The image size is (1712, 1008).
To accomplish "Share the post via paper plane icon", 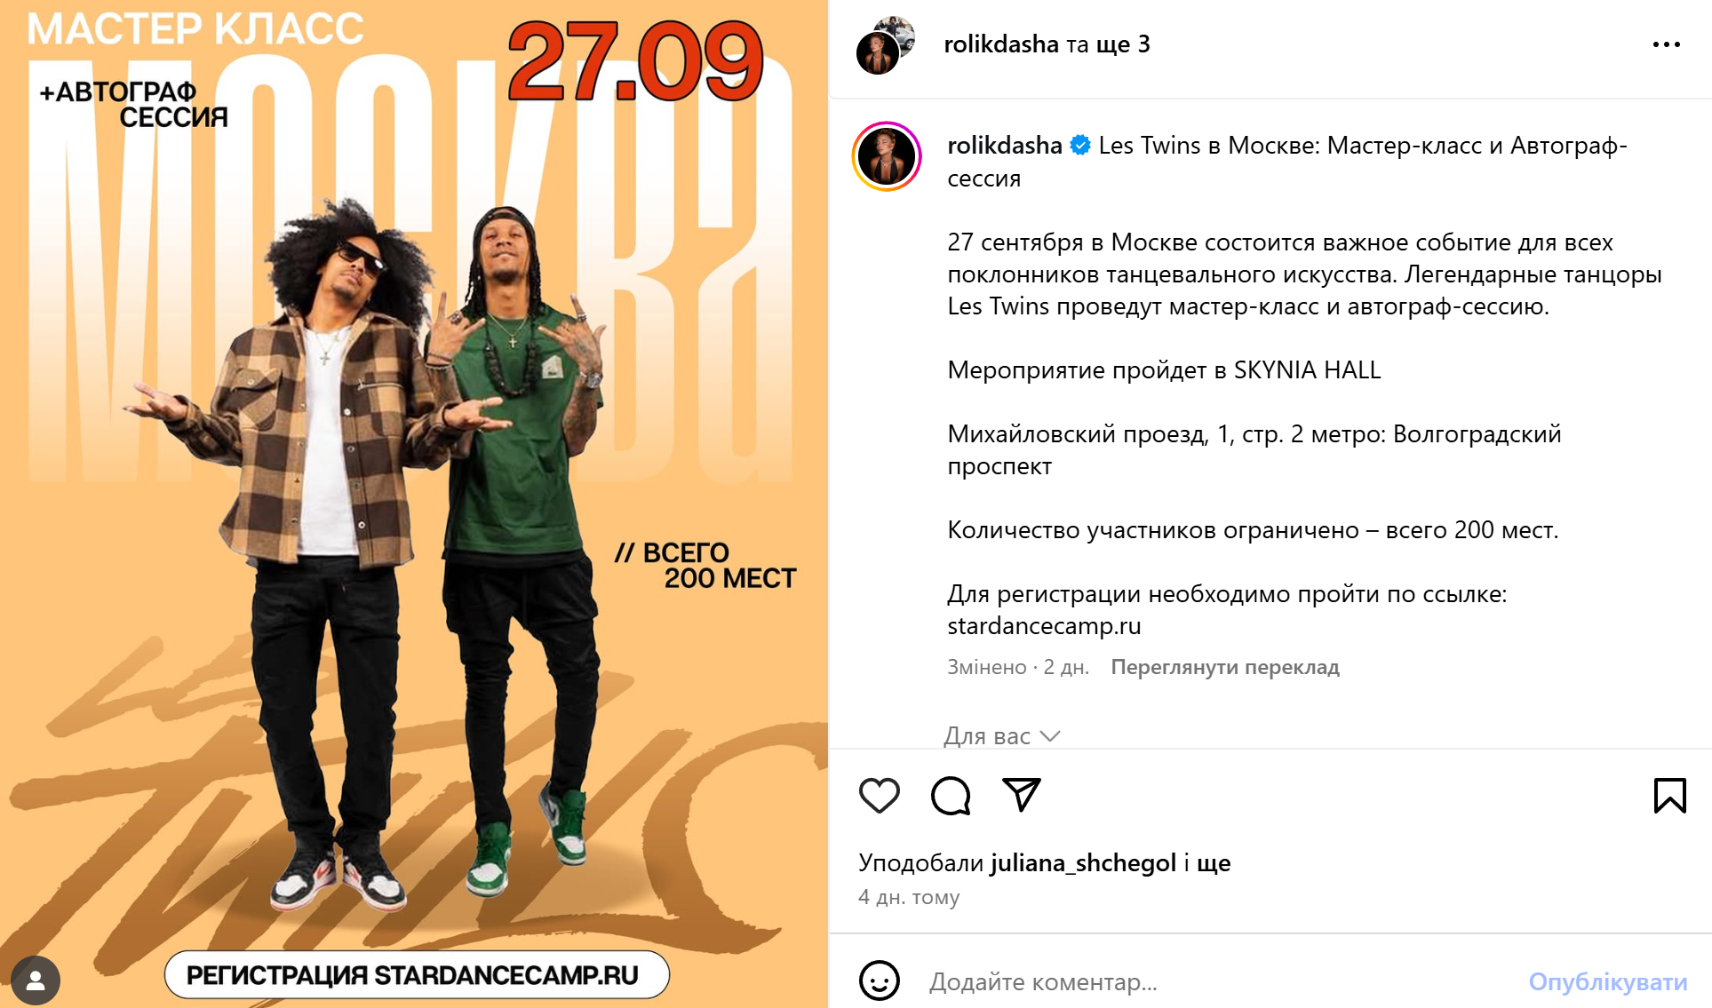I will click(1022, 794).
